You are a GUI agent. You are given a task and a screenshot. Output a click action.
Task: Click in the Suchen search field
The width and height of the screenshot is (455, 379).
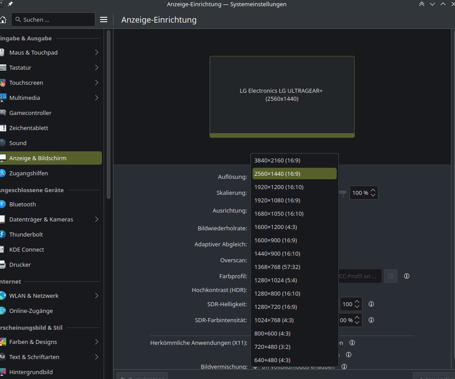[53, 20]
